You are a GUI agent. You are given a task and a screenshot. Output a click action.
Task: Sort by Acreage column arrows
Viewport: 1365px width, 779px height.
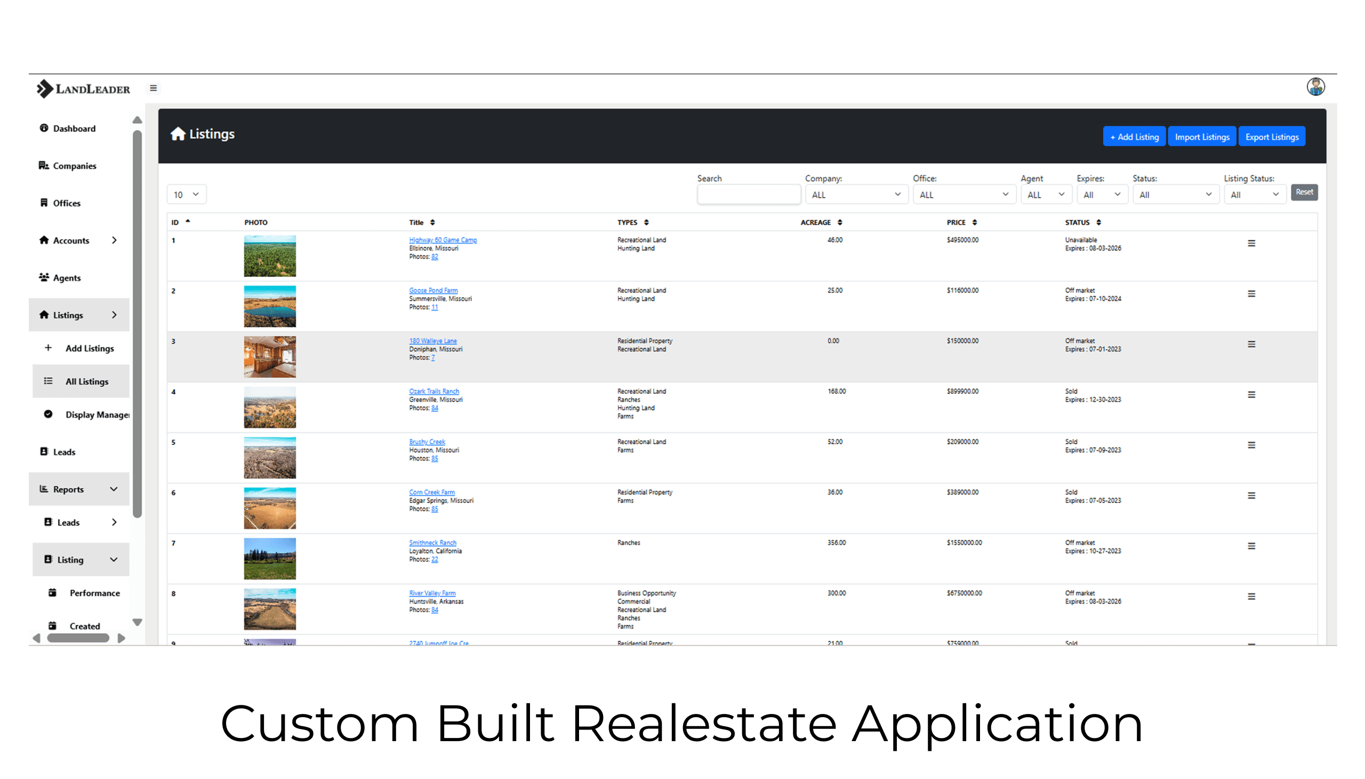tap(840, 222)
